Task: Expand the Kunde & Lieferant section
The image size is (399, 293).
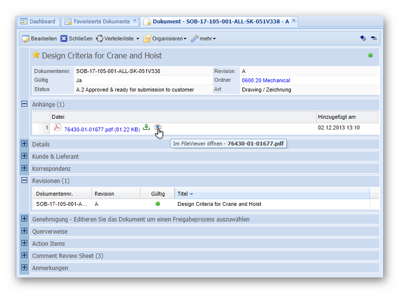Action: (24, 156)
